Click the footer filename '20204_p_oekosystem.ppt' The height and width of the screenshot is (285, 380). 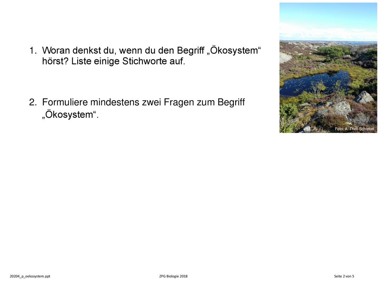[30, 276]
